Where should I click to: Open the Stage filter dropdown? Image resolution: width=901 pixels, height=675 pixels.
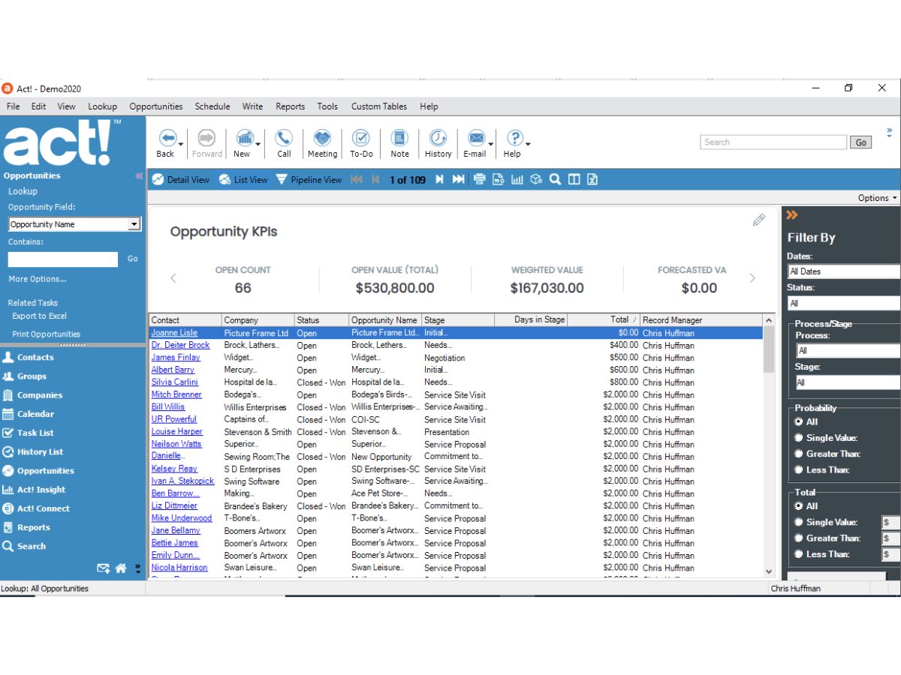848,382
